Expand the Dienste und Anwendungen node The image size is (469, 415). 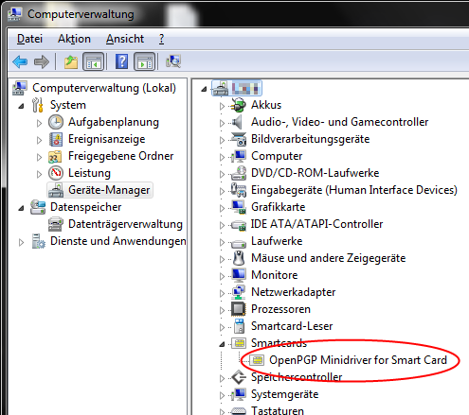pyautogui.click(x=21, y=242)
